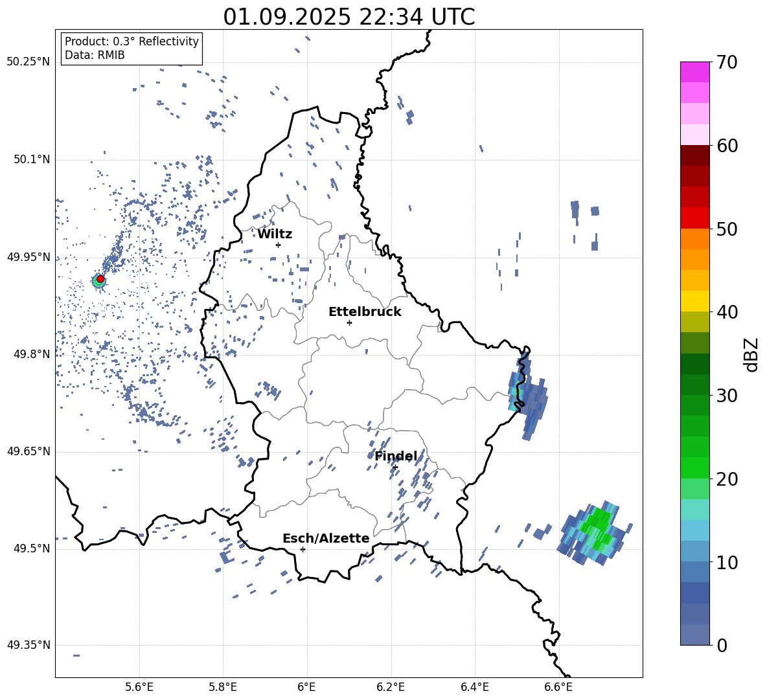Click the 40 tick on colorbar
Screen dimensions: 767x700
[x=727, y=312]
